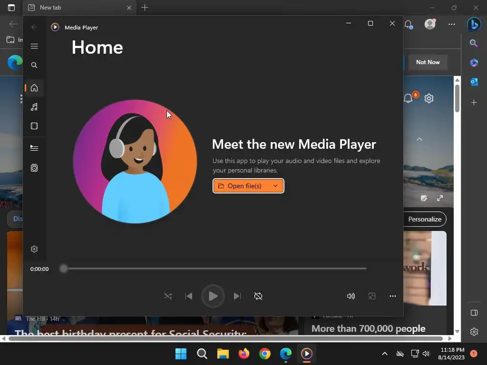Select Home in Media Player sidebar
The image size is (487, 365).
pos(34,88)
